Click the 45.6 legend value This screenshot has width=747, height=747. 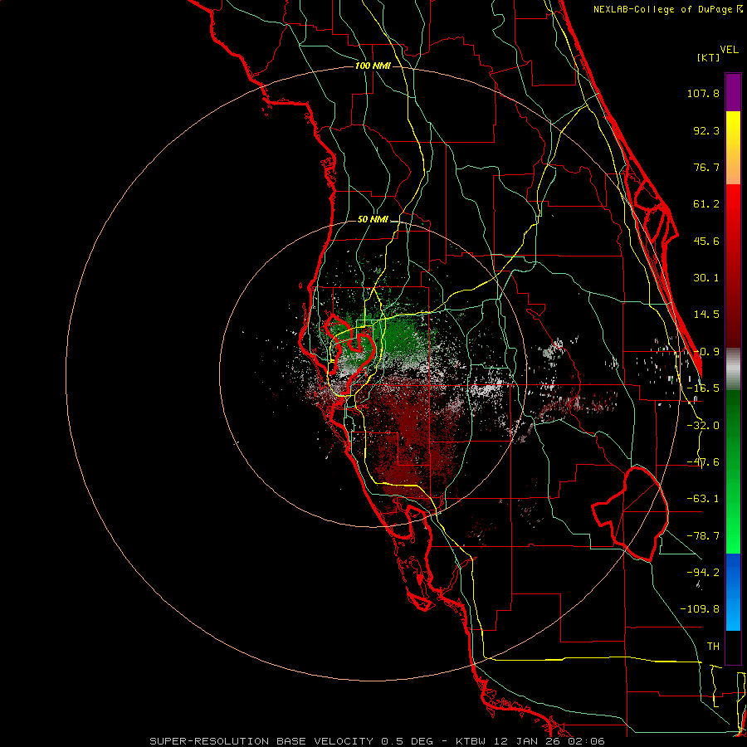pyautogui.click(x=706, y=241)
